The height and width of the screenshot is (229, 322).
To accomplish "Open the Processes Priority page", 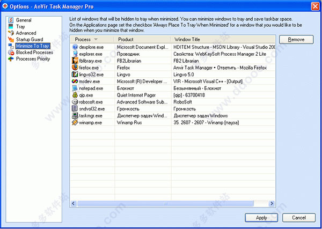I will 33,59.
